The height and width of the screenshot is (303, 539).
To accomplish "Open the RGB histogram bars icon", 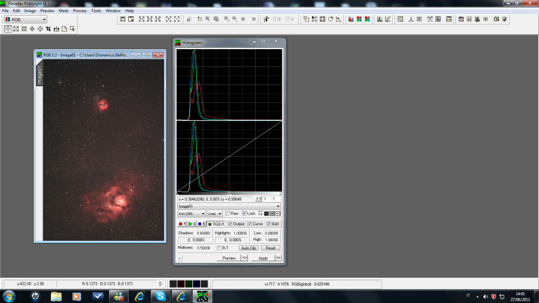I will (351, 19).
